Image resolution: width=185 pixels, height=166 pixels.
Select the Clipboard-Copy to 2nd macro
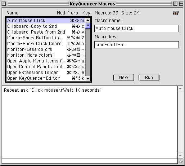pos(46,26)
